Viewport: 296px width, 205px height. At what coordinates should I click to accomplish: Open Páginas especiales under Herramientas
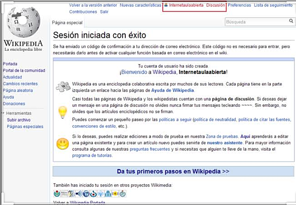[25, 126]
